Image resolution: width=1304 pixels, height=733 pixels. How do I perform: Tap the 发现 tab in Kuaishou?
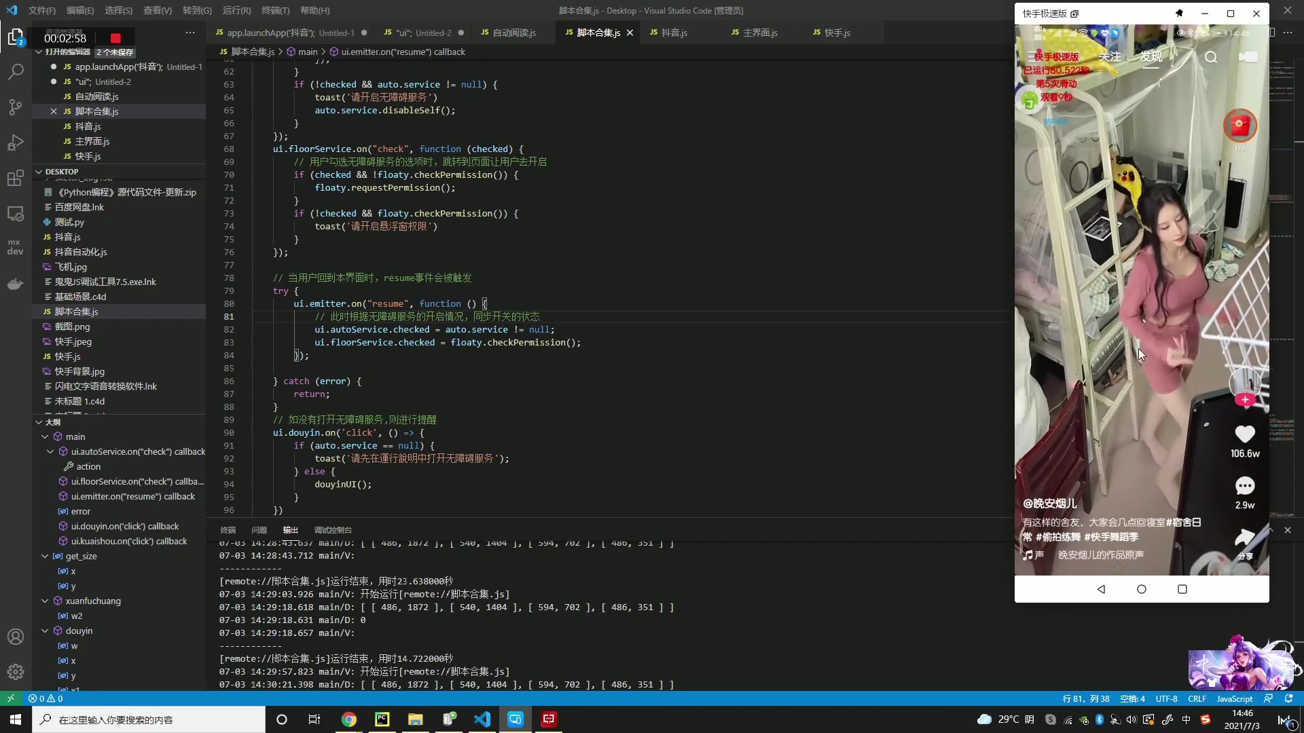tap(1151, 56)
